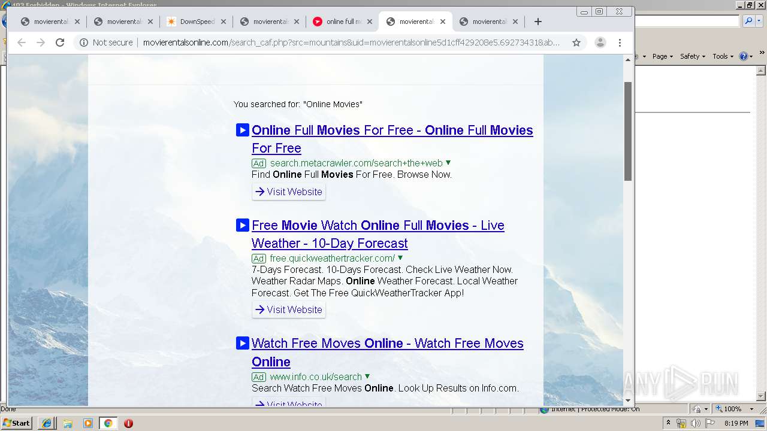Click the Ad badge of the metacrawler result
This screenshot has height=431, width=767.
click(259, 163)
